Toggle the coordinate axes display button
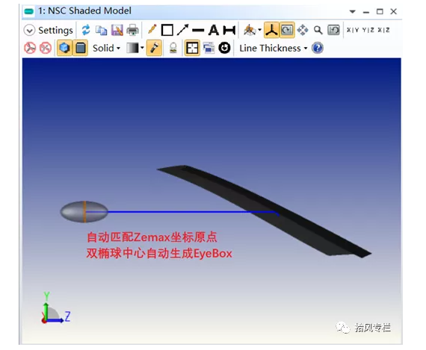 coord(271,30)
